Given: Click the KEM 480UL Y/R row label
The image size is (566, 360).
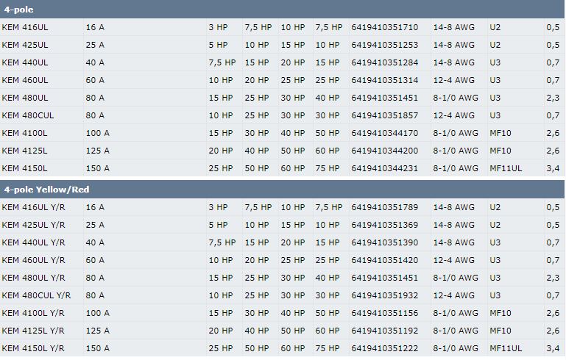Looking at the screenshot, I should [34, 278].
